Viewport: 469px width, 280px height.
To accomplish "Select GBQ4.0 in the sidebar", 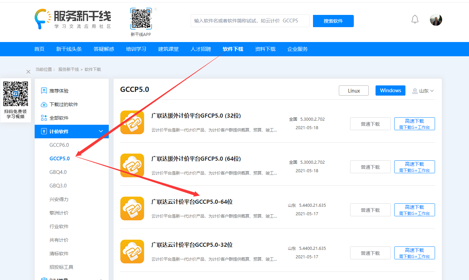I will click(58, 172).
